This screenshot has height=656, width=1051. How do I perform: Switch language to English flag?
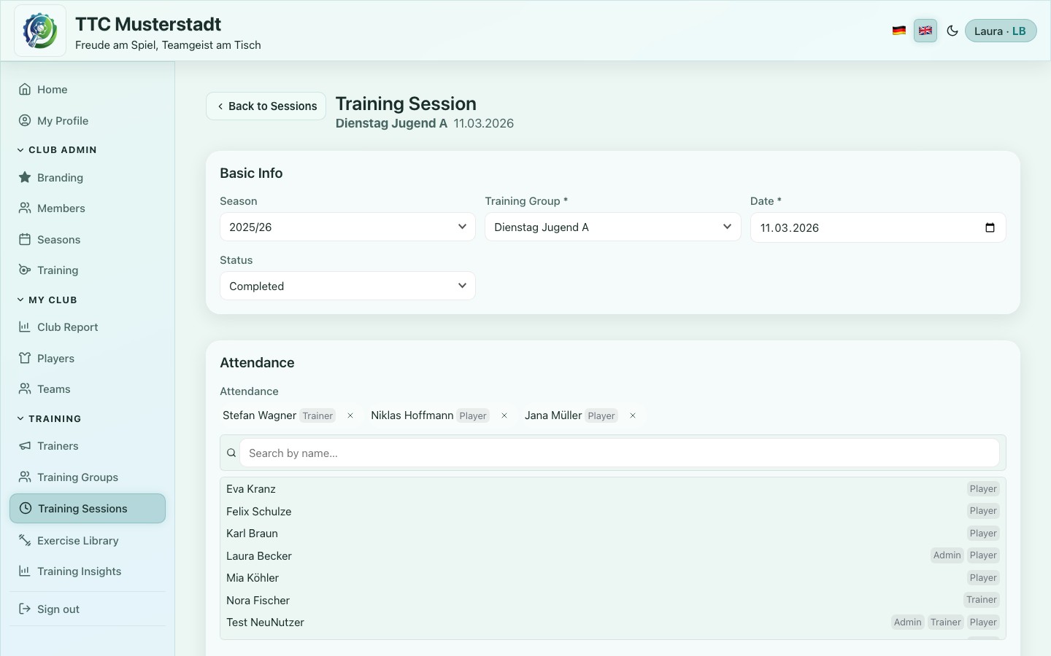[x=925, y=31]
